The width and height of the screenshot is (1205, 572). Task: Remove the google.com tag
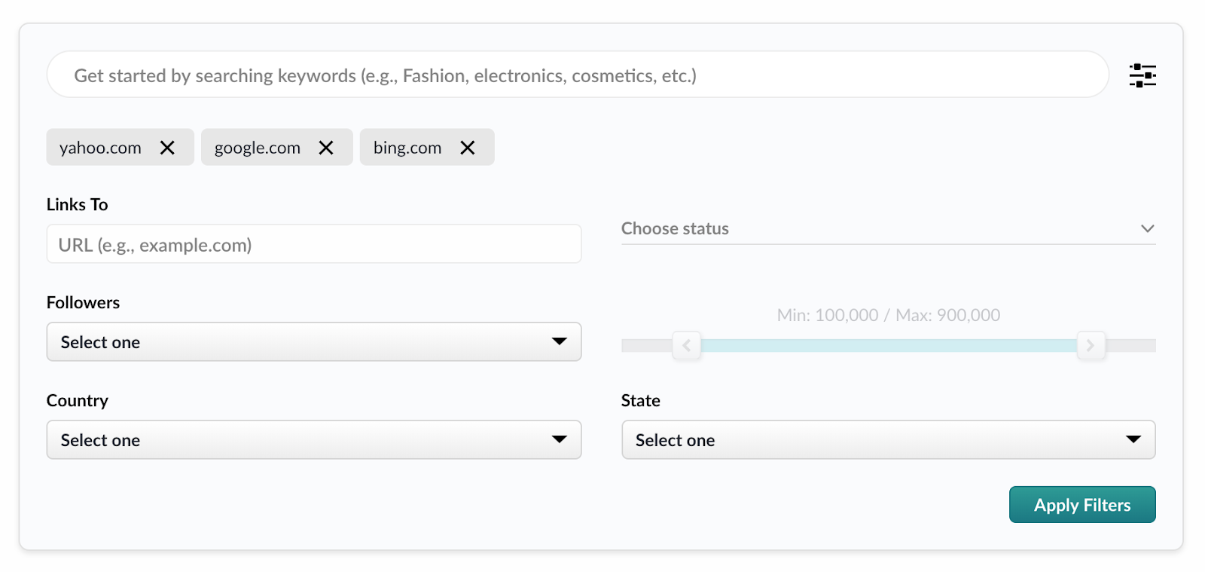(x=326, y=148)
